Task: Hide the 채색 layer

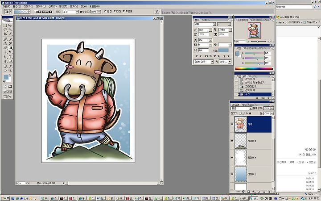Action: coord(232,124)
